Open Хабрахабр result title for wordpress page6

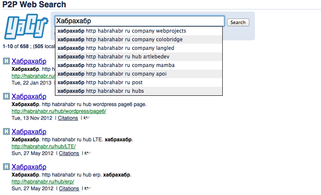29,96
